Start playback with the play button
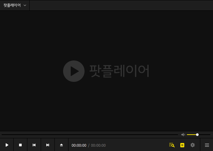The height and width of the screenshot is (151, 213). coord(7,145)
